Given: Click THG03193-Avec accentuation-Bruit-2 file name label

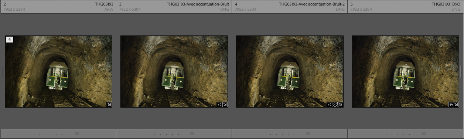Looking at the screenshot, I should pos(312,4).
